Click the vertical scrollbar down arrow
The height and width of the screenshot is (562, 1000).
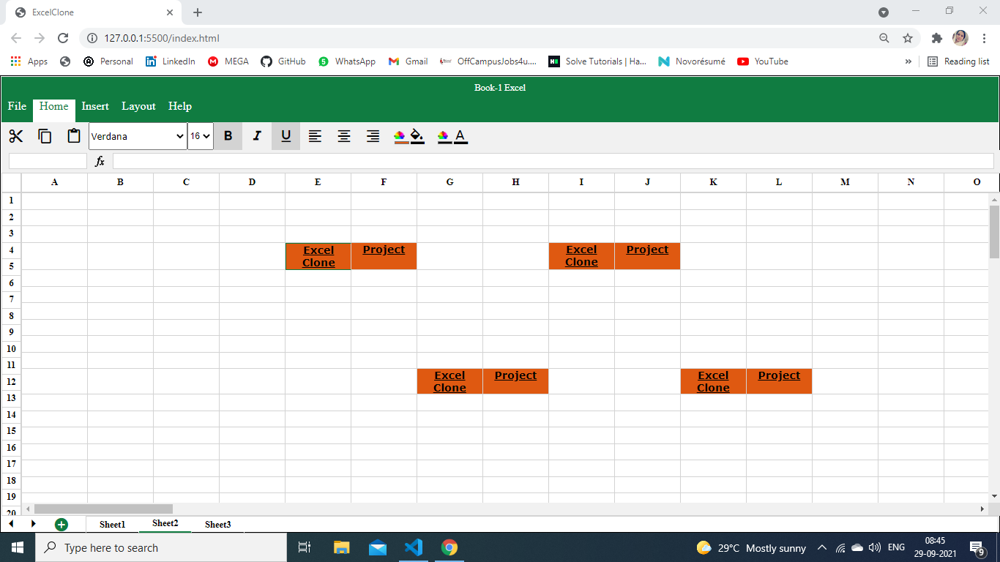pyautogui.click(x=994, y=496)
